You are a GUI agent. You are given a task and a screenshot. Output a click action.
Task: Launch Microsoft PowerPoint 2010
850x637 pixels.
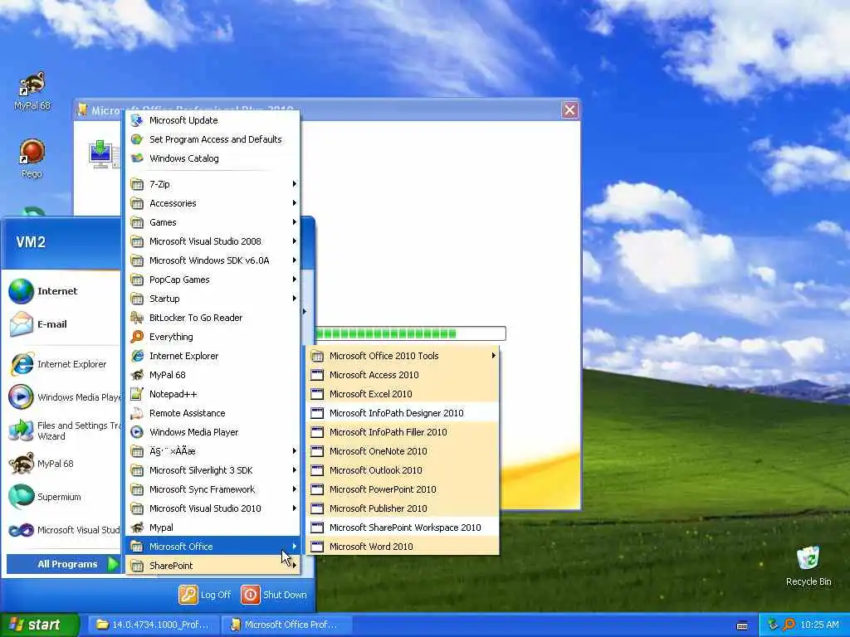coord(403,489)
